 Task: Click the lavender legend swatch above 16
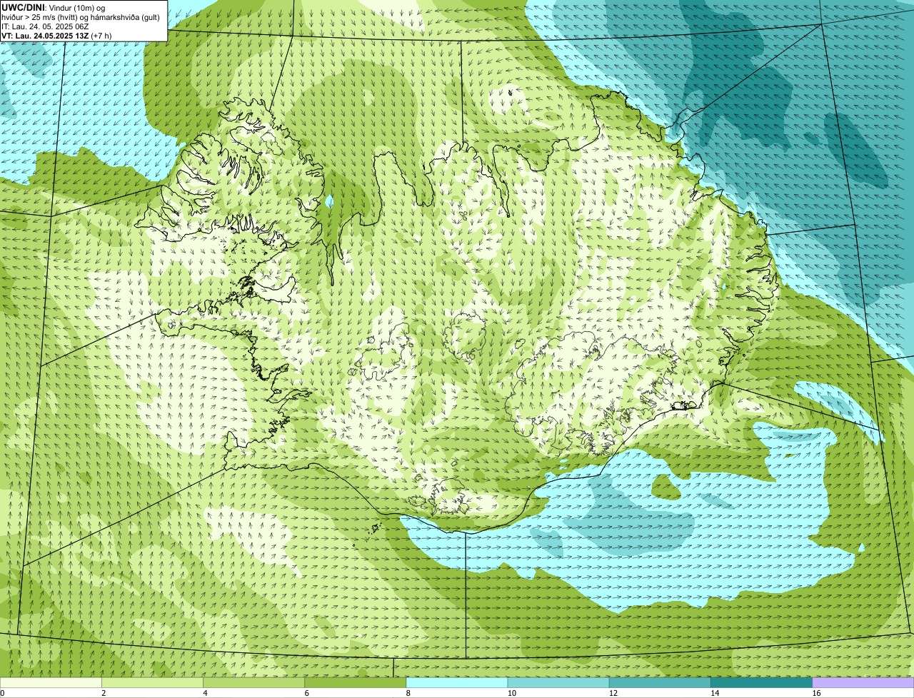[863, 683]
